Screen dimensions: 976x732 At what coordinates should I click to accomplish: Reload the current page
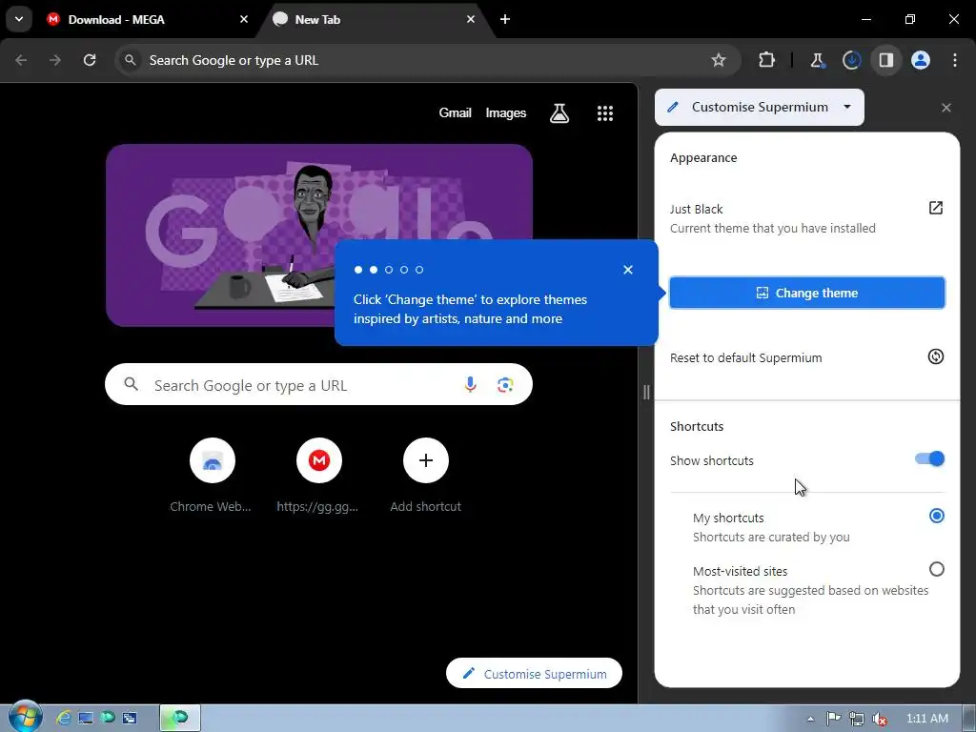click(90, 60)
